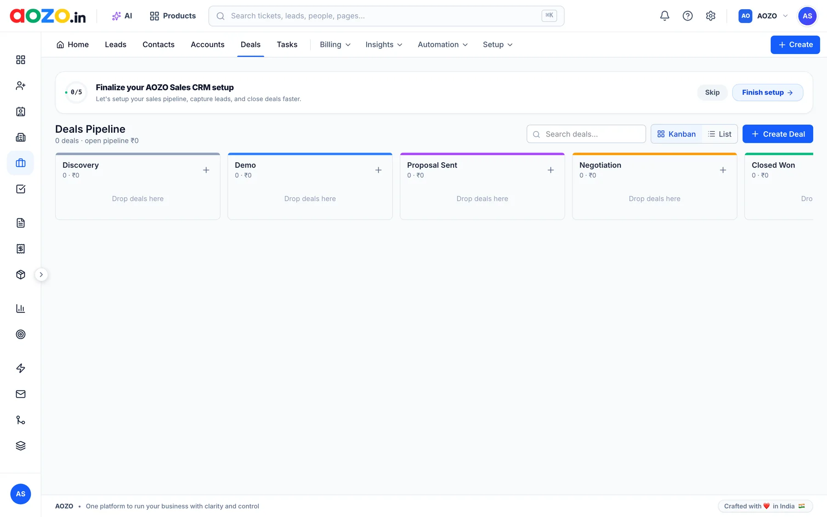Open the AOZO workspace switcher dropdown

pyautogui.click(x=763, y=16)
